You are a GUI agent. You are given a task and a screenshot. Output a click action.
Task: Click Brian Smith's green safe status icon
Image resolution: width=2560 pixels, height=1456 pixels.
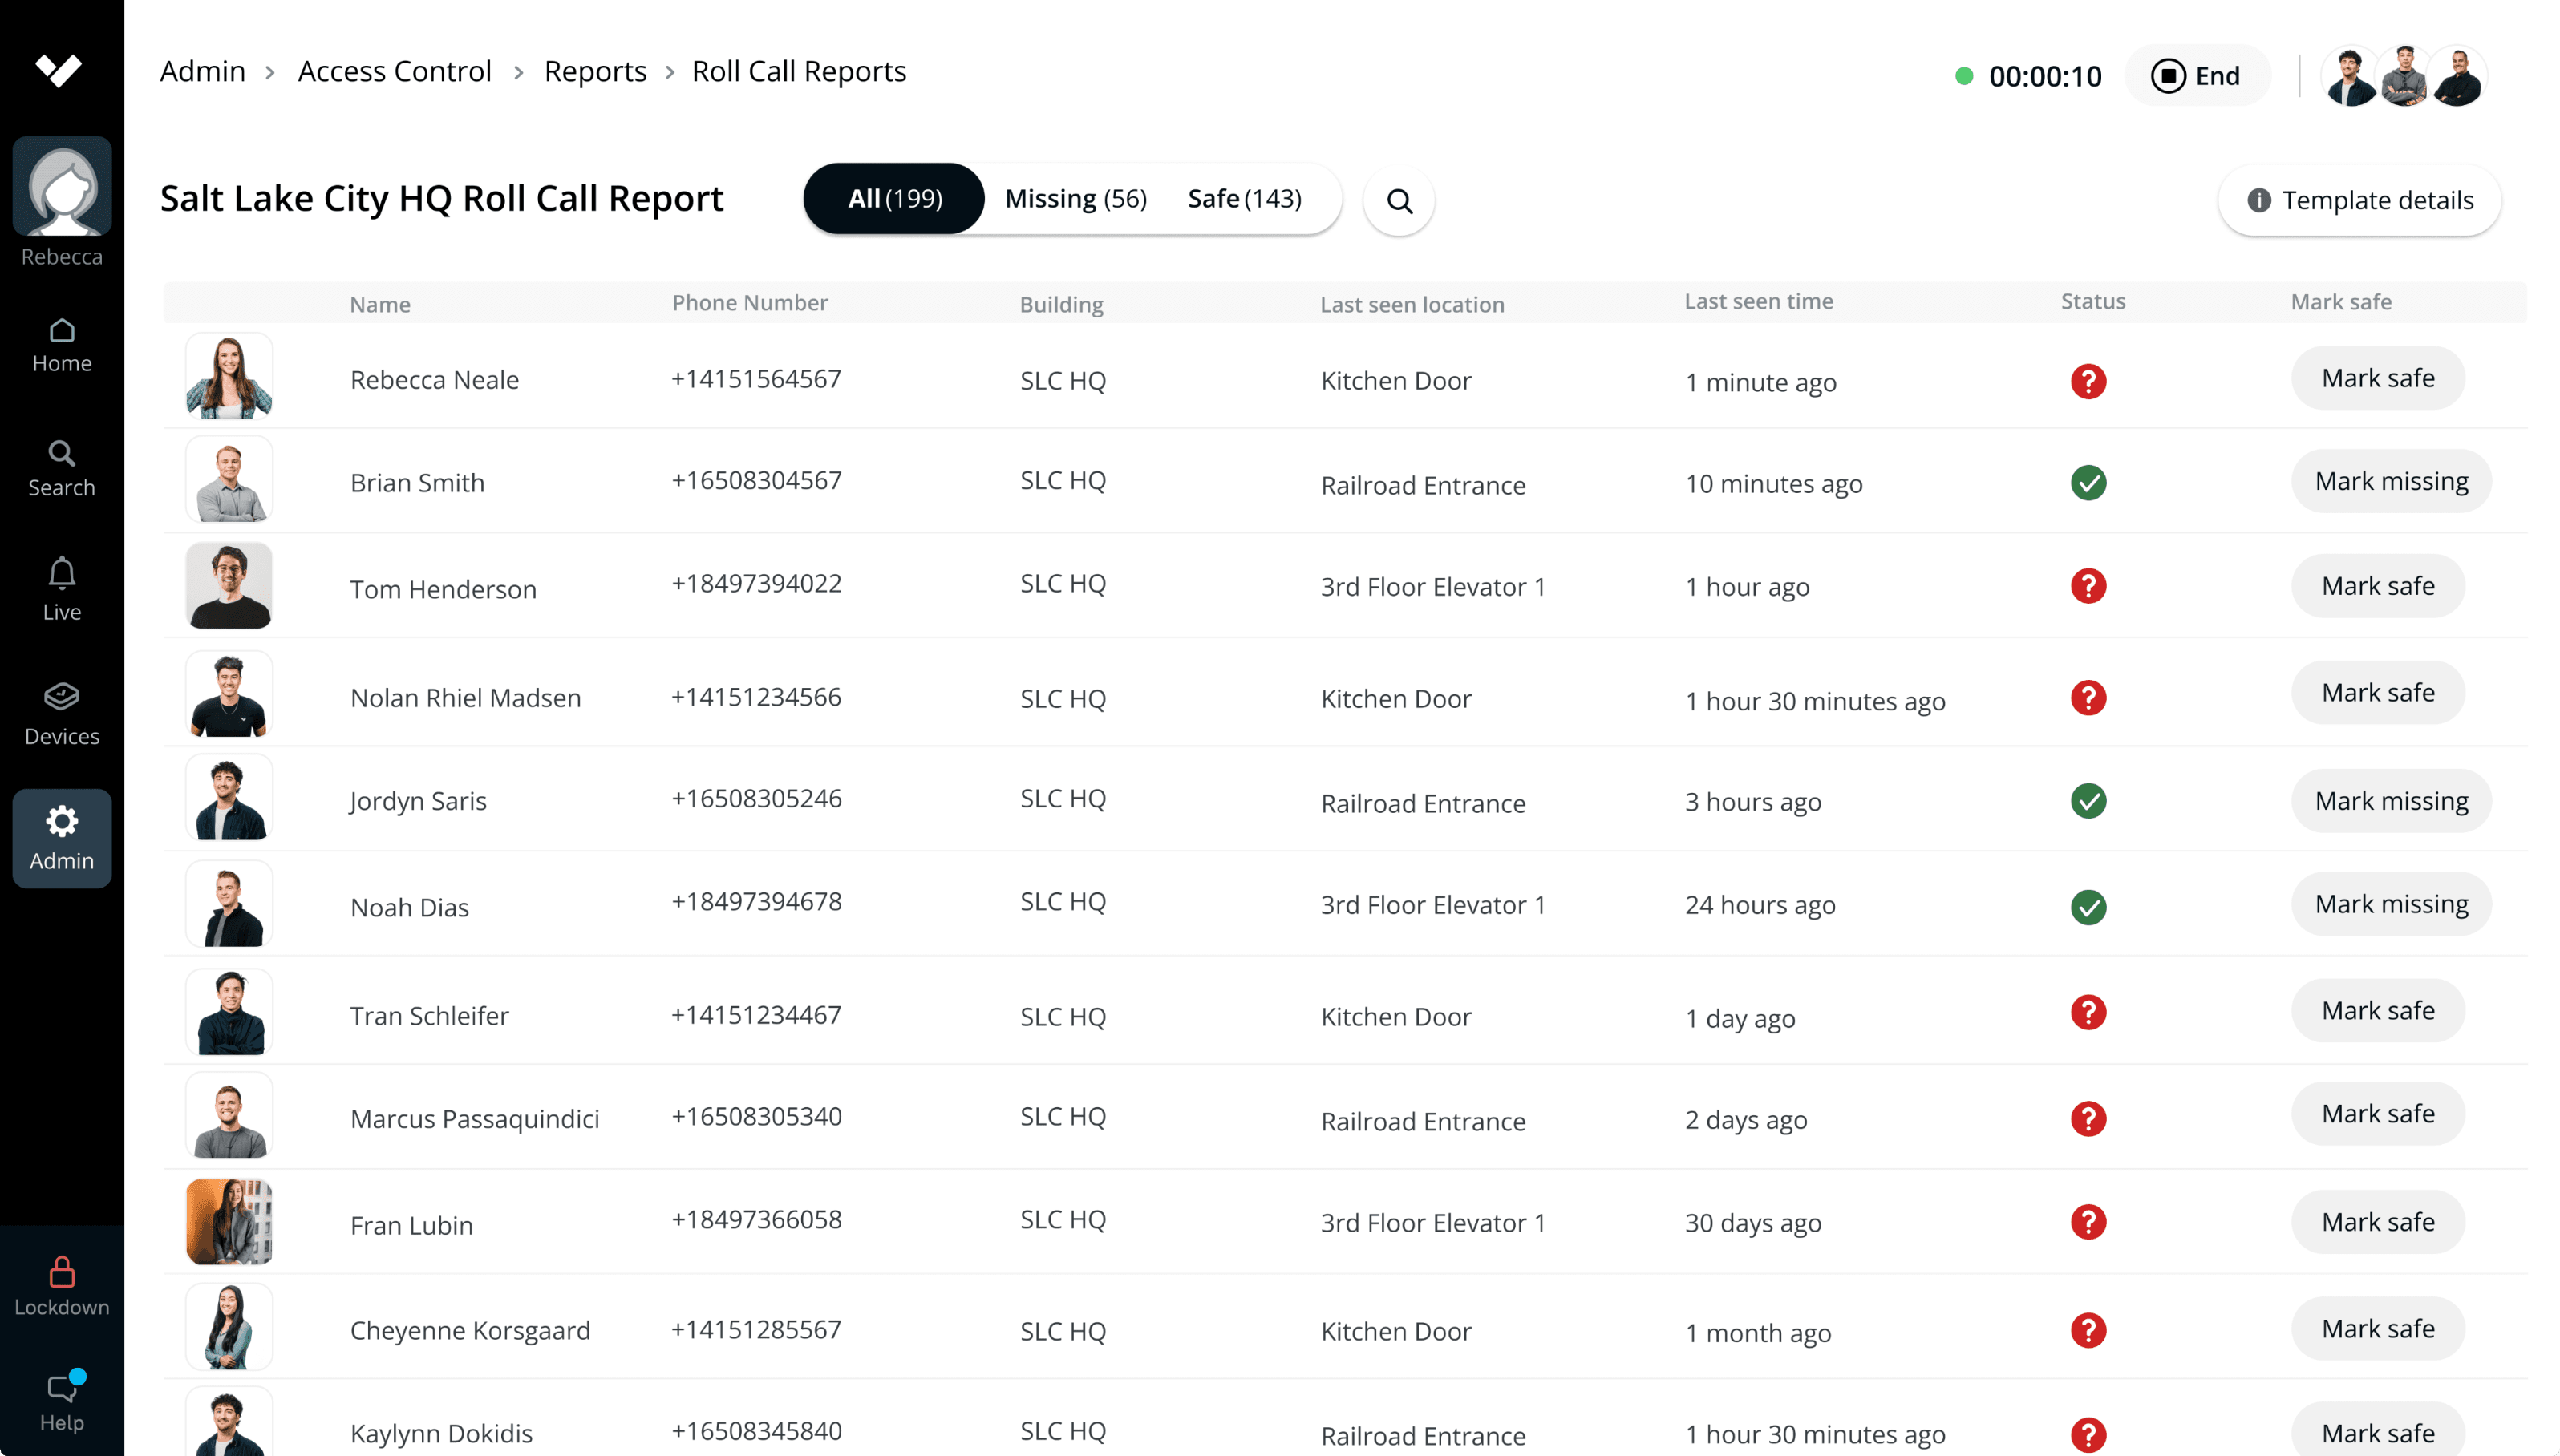(2088, 483)
